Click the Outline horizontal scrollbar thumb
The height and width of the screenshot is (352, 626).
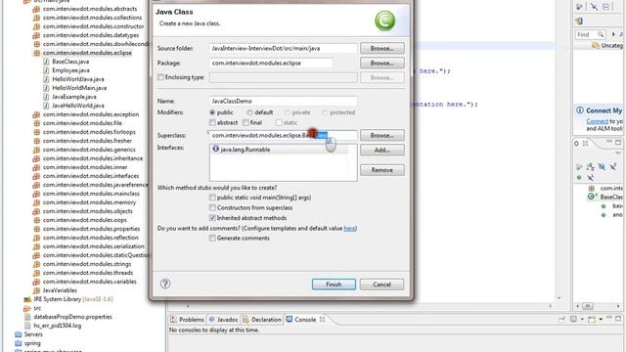pos(588,306)
